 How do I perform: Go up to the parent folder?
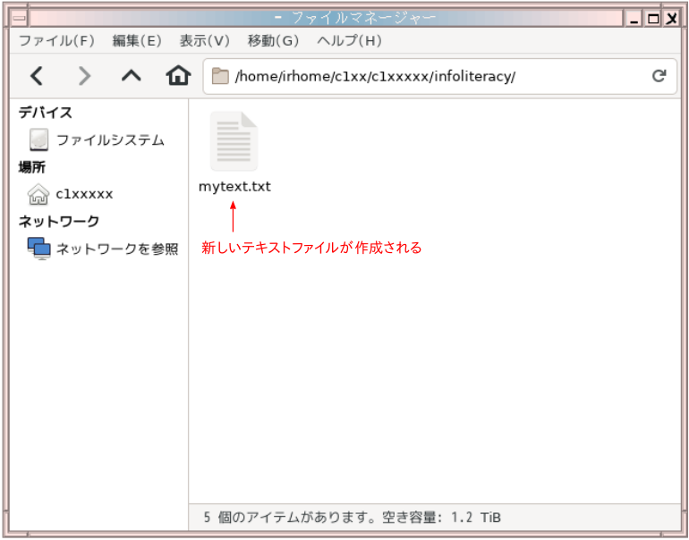pyautogui.click(x=132, y=76)
